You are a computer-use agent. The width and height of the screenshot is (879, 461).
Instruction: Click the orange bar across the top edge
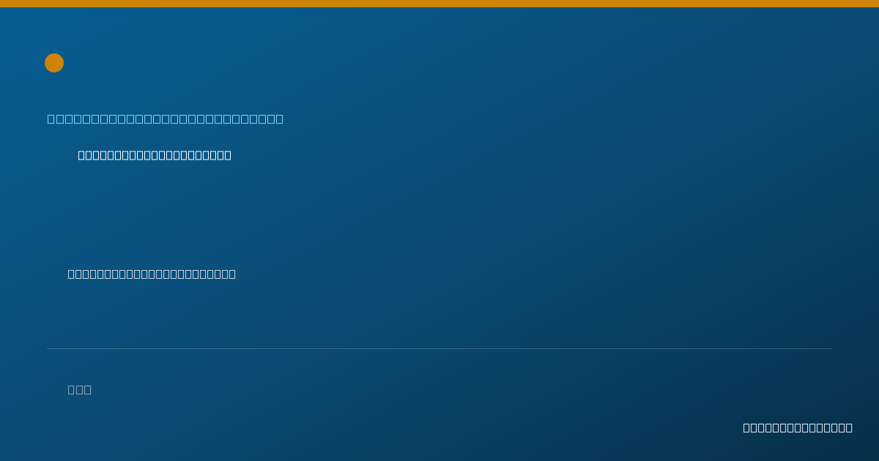(439, 4)
